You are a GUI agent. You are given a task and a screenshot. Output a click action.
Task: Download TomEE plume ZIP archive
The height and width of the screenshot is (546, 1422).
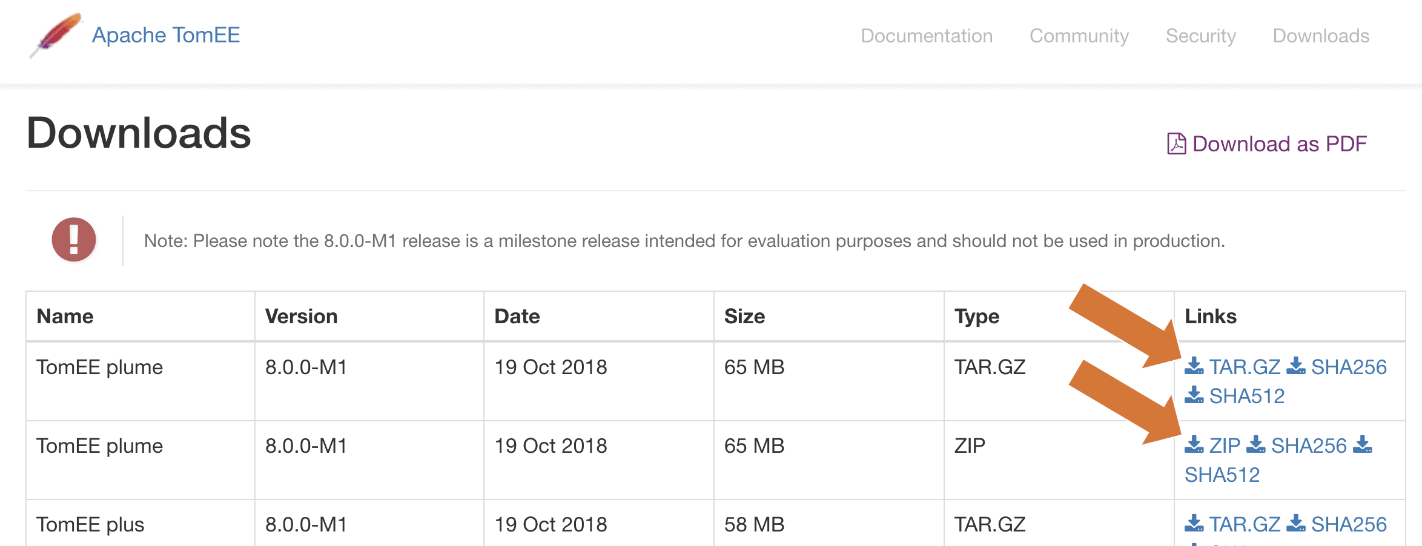(1225, 446)
